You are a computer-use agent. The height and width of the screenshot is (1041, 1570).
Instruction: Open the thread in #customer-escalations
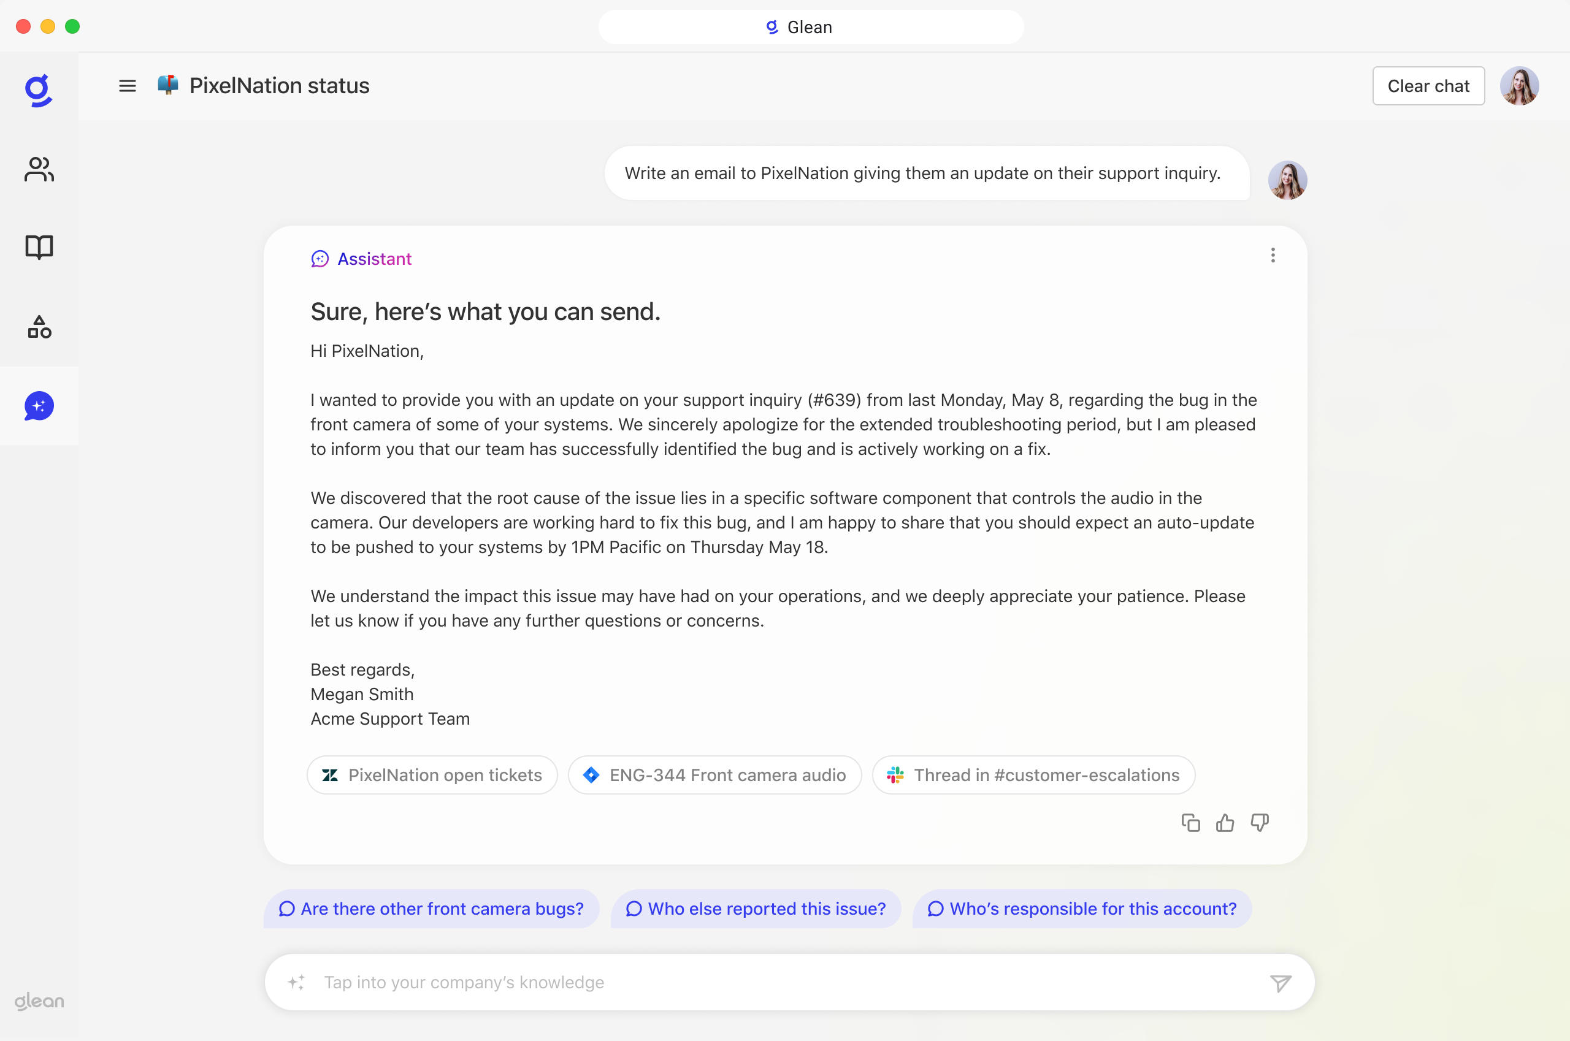[x=1033, y=775]
